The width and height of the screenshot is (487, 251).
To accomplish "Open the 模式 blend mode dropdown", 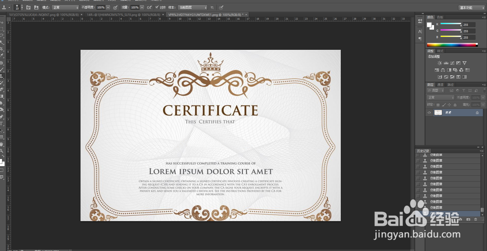I will click(65, 7).
